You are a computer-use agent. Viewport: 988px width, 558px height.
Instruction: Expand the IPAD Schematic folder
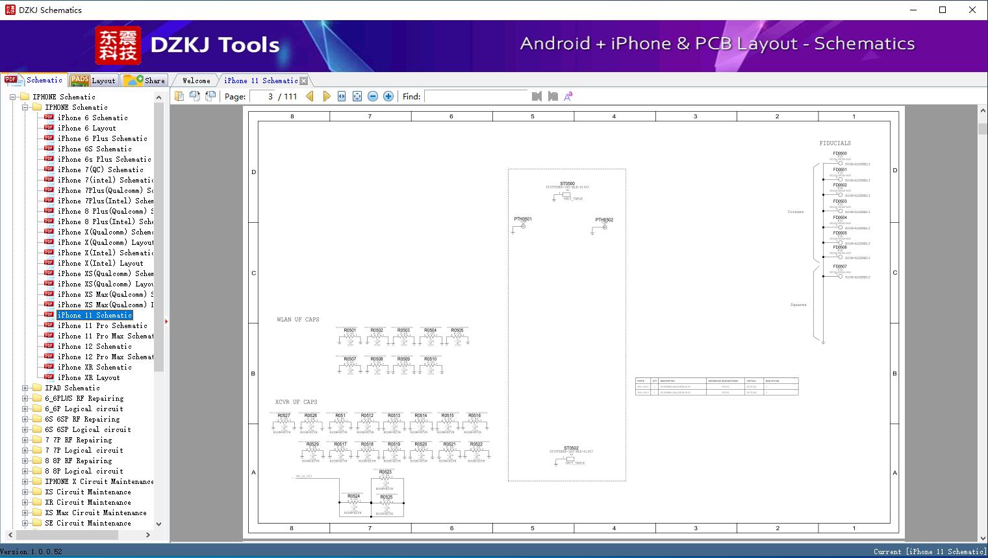tap(25, 388)
